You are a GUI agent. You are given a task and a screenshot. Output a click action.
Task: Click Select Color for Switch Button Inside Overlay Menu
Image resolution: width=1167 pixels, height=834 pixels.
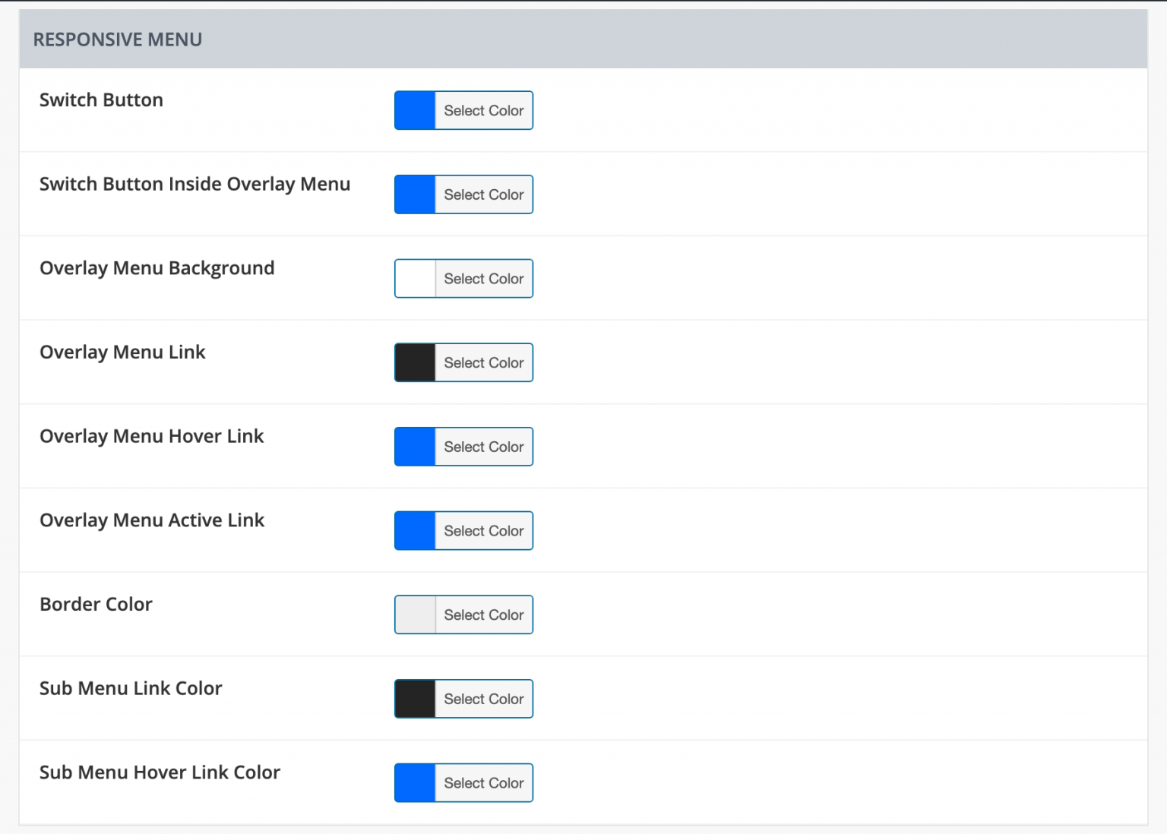pyautogui.click(x=483, y=194)
